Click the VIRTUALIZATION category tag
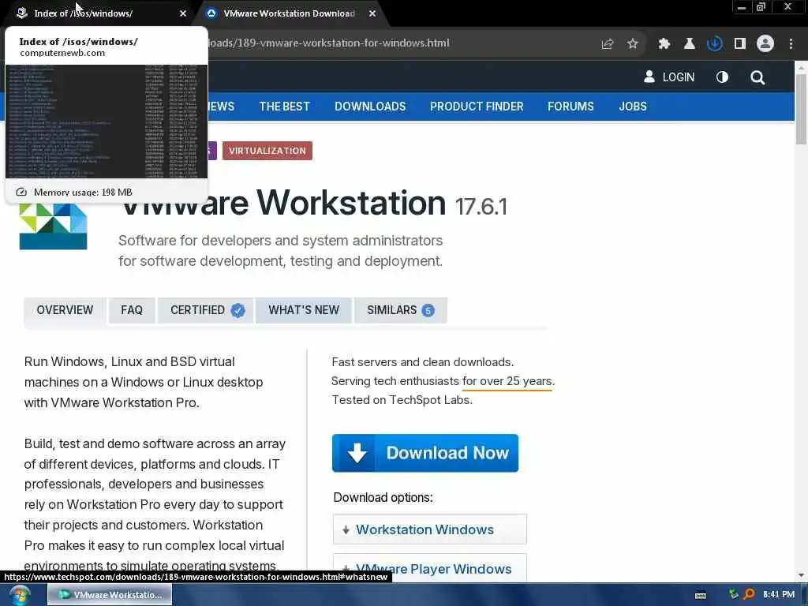The width and height of the screenshot is (808, 606). point(267,151)
